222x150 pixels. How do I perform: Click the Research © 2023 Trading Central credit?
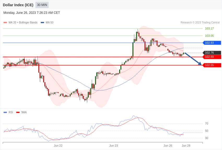(200, 22)
